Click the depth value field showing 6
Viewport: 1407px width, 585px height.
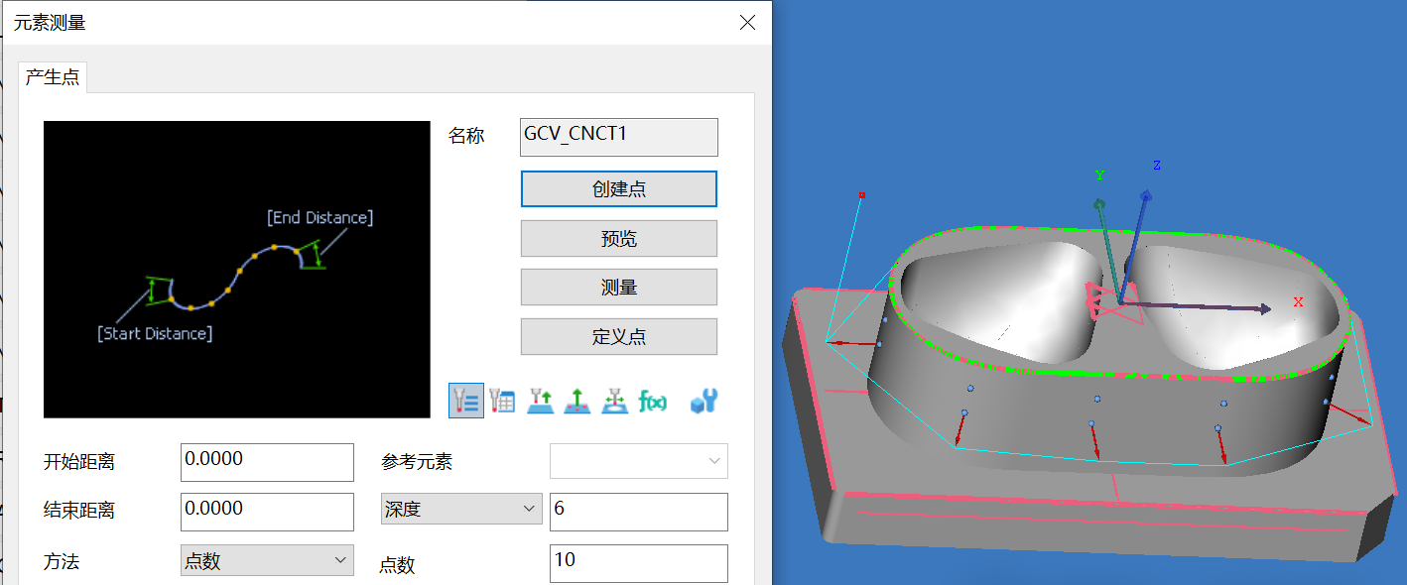point(638,511)
